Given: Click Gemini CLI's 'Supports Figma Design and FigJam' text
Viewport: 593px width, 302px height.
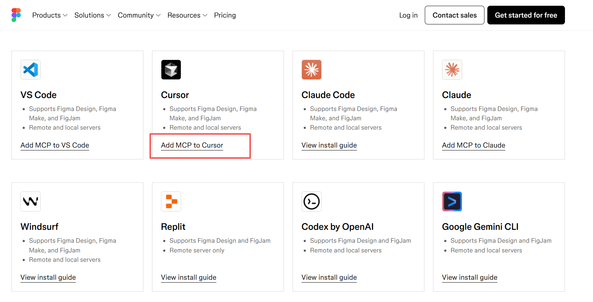Looking at the screenshot, I should pos(501,241).
